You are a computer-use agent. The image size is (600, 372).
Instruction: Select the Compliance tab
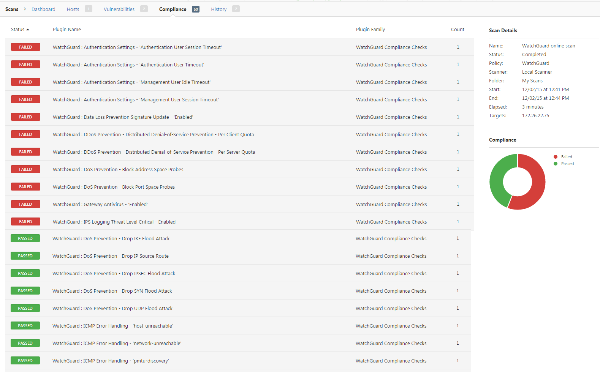tap(173, 9)
